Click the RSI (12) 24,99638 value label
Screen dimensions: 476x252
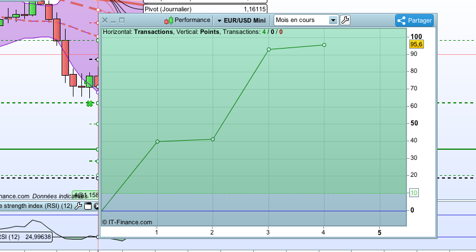pos(26,237)
